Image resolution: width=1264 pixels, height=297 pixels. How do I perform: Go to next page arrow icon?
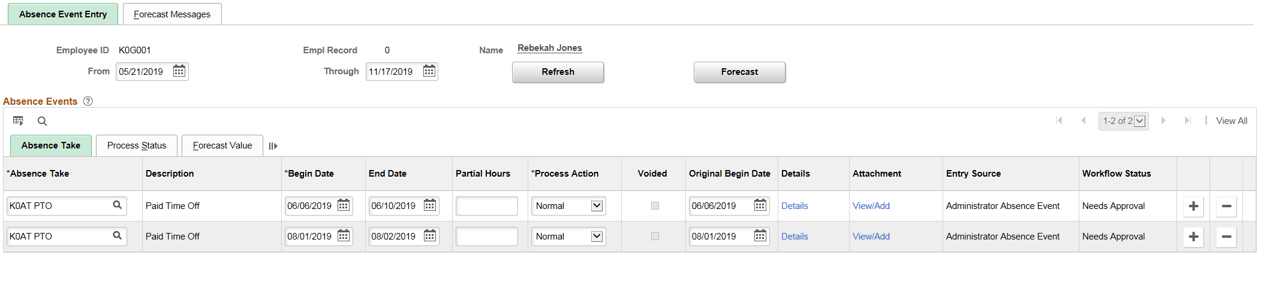[1163, 120]
